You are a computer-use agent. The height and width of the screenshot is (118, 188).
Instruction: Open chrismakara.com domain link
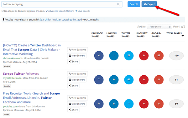[13, 58]
